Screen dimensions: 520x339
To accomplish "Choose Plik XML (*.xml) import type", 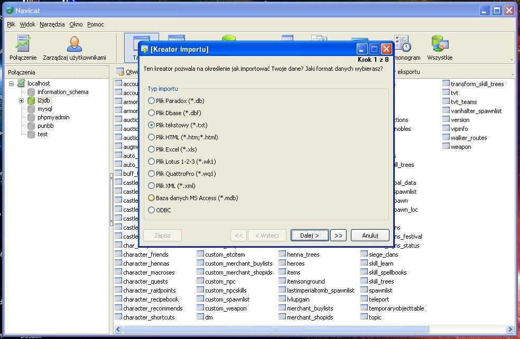I will point(151,186).
